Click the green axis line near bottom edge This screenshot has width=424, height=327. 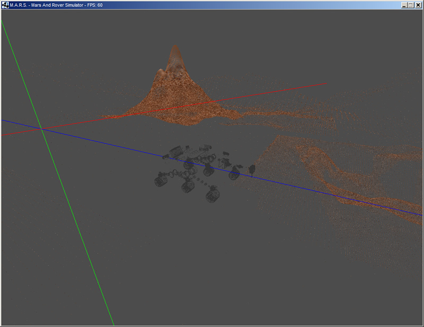[x=109, y=313]
